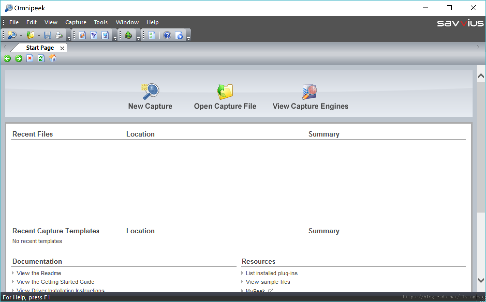Select the Start Page tab
The height and width of the screenshot is (302, 486).
click(x=40, y=48)
